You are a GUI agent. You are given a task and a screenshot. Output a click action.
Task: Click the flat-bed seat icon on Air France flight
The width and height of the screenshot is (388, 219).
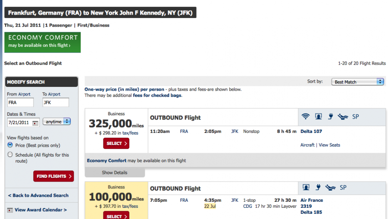pyautogui.click(x=330, y=188)
